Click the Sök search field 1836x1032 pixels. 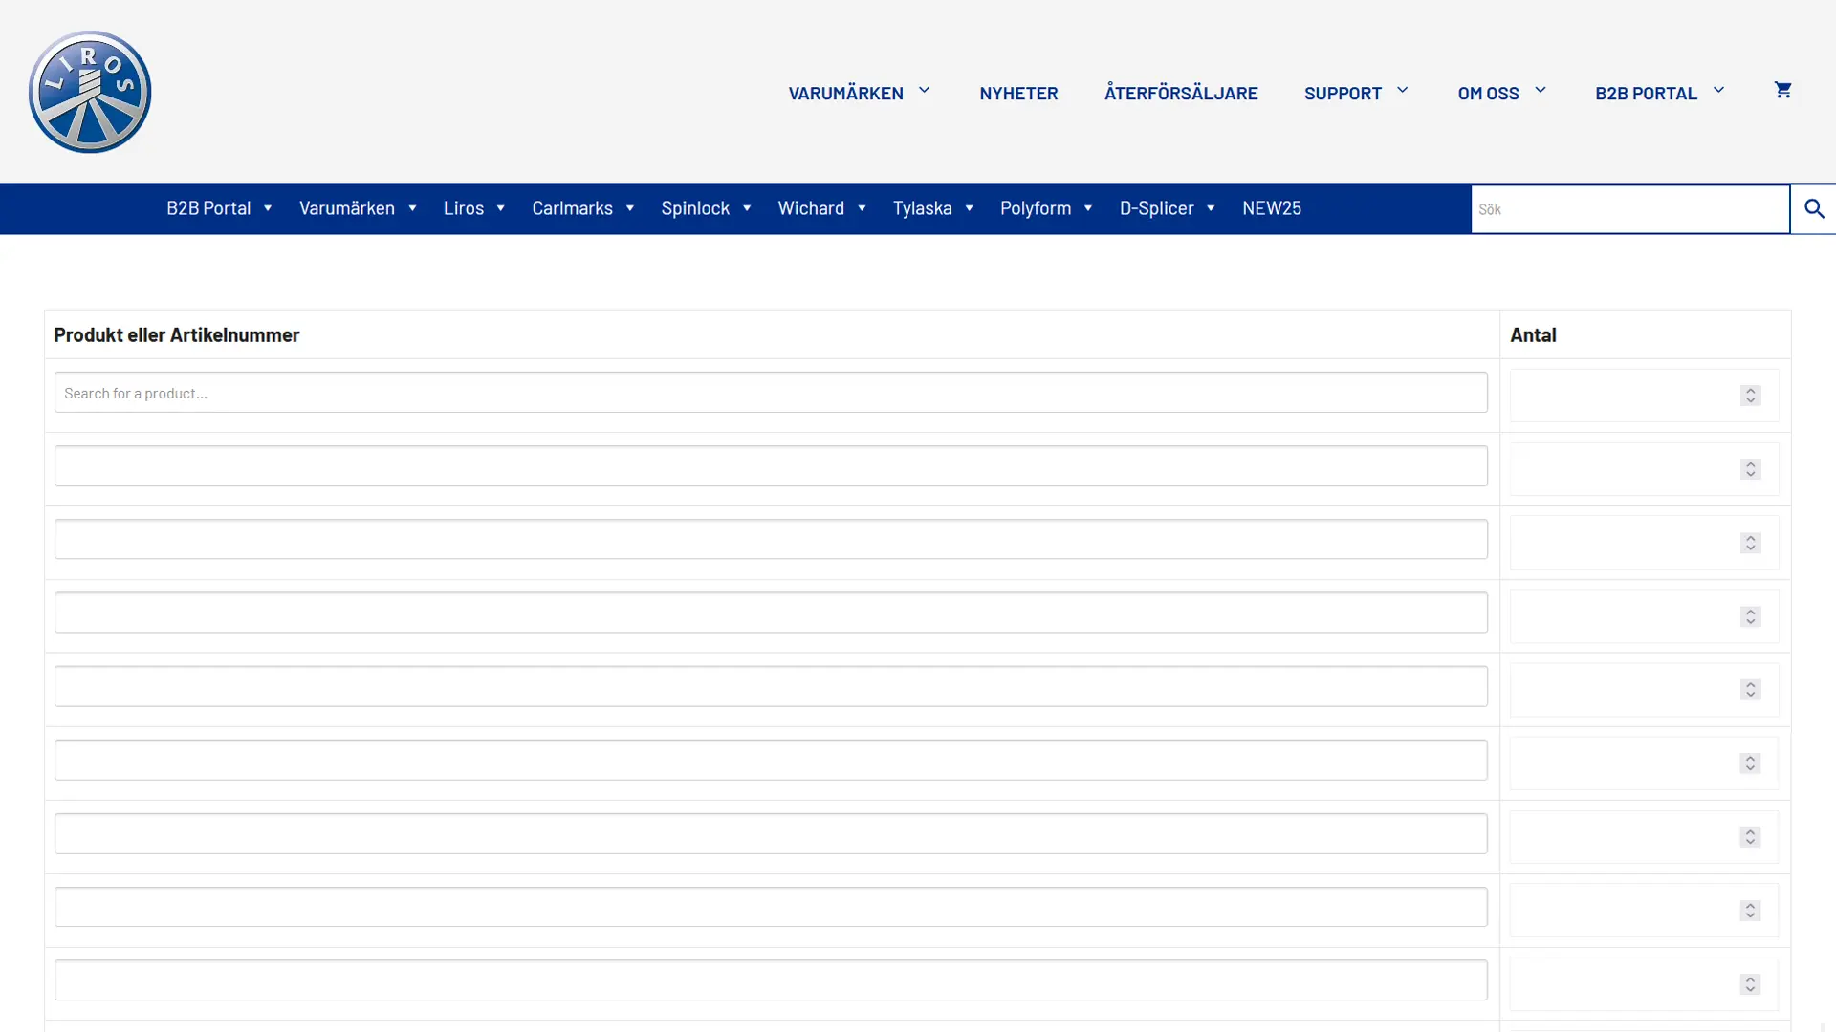tap(1629, 209)
